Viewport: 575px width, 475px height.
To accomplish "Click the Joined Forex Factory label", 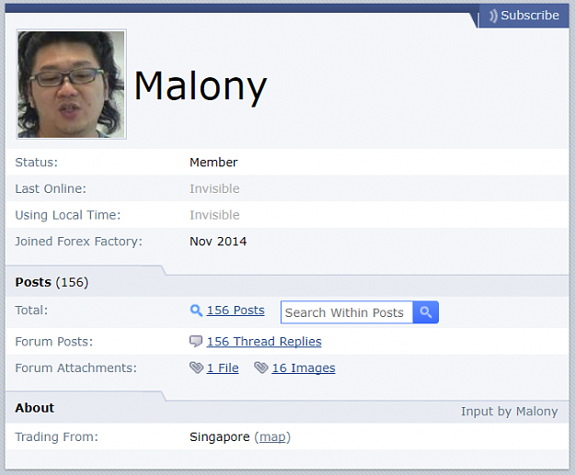I will coord(78,242).
